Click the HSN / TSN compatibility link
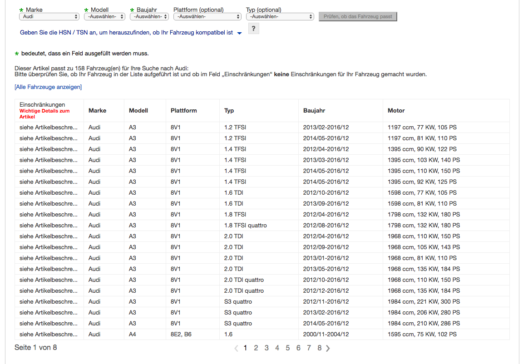This screenshot has width=523, height=364. click(126, 33)
